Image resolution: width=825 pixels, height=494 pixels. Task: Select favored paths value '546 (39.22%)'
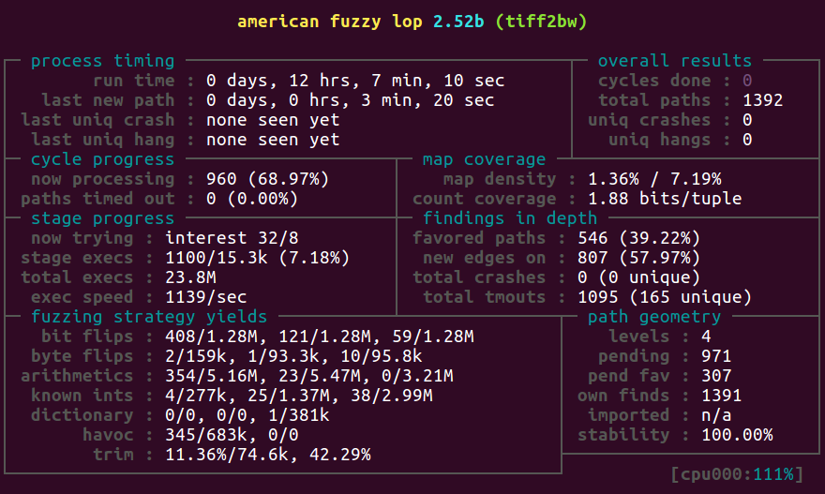pos(639,238)
